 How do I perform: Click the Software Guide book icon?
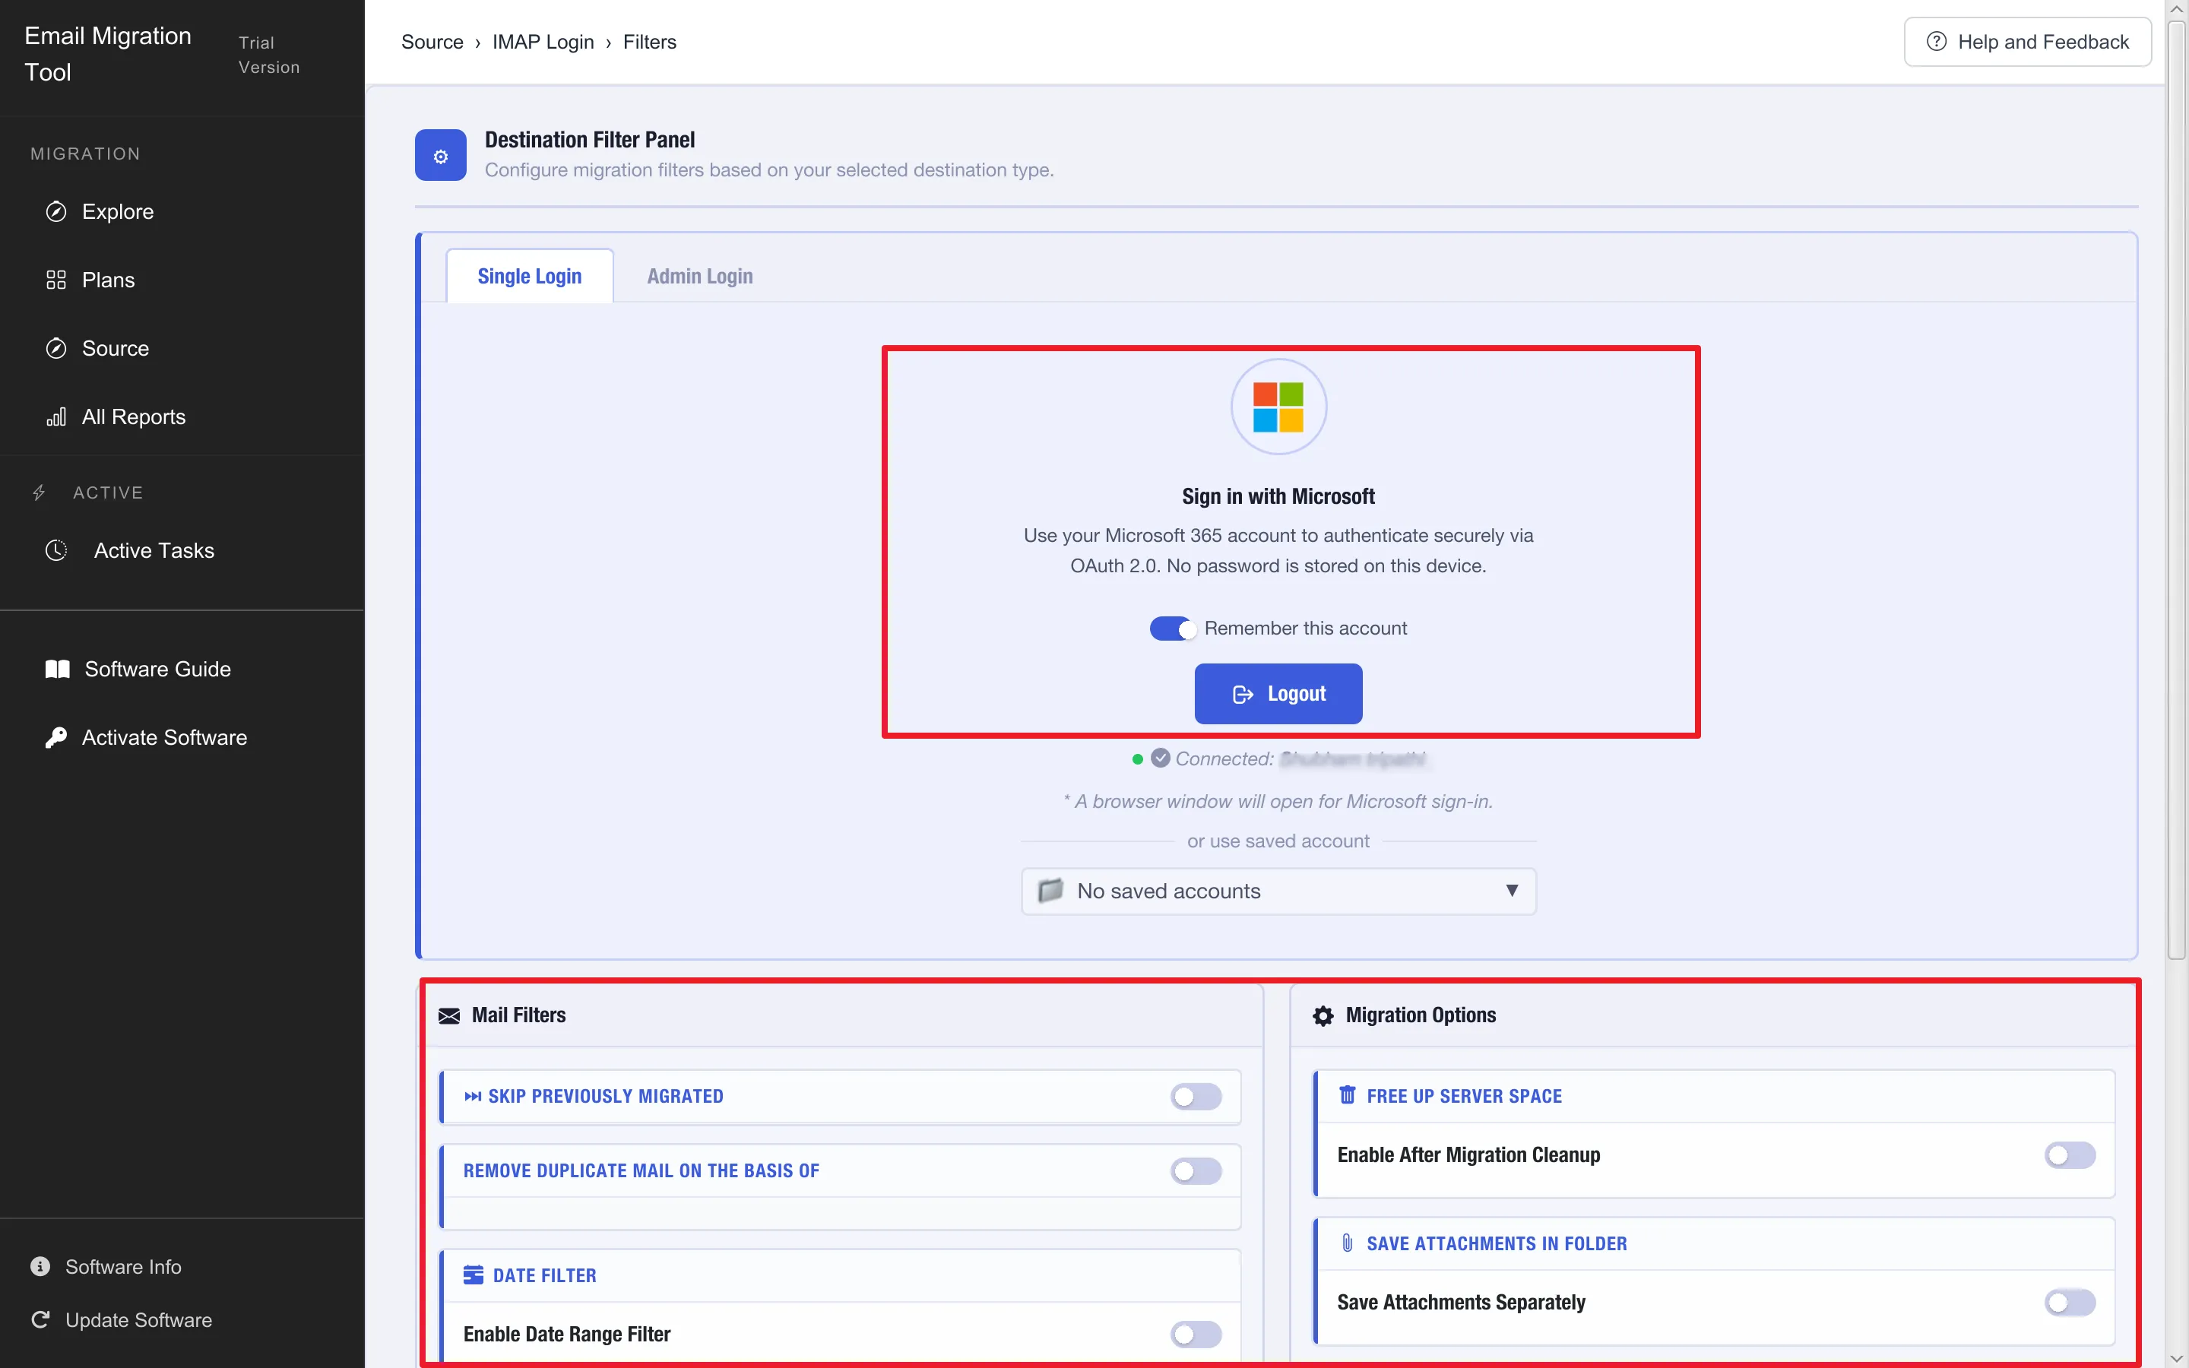click(57, 669)
